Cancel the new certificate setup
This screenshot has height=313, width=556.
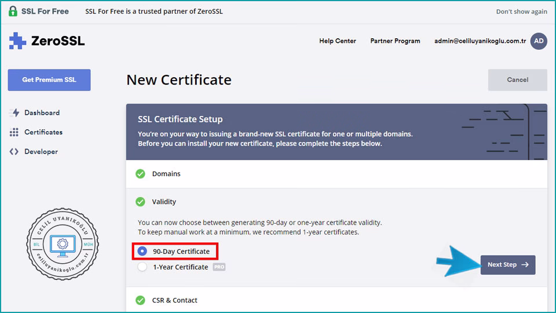pos(517,80)
